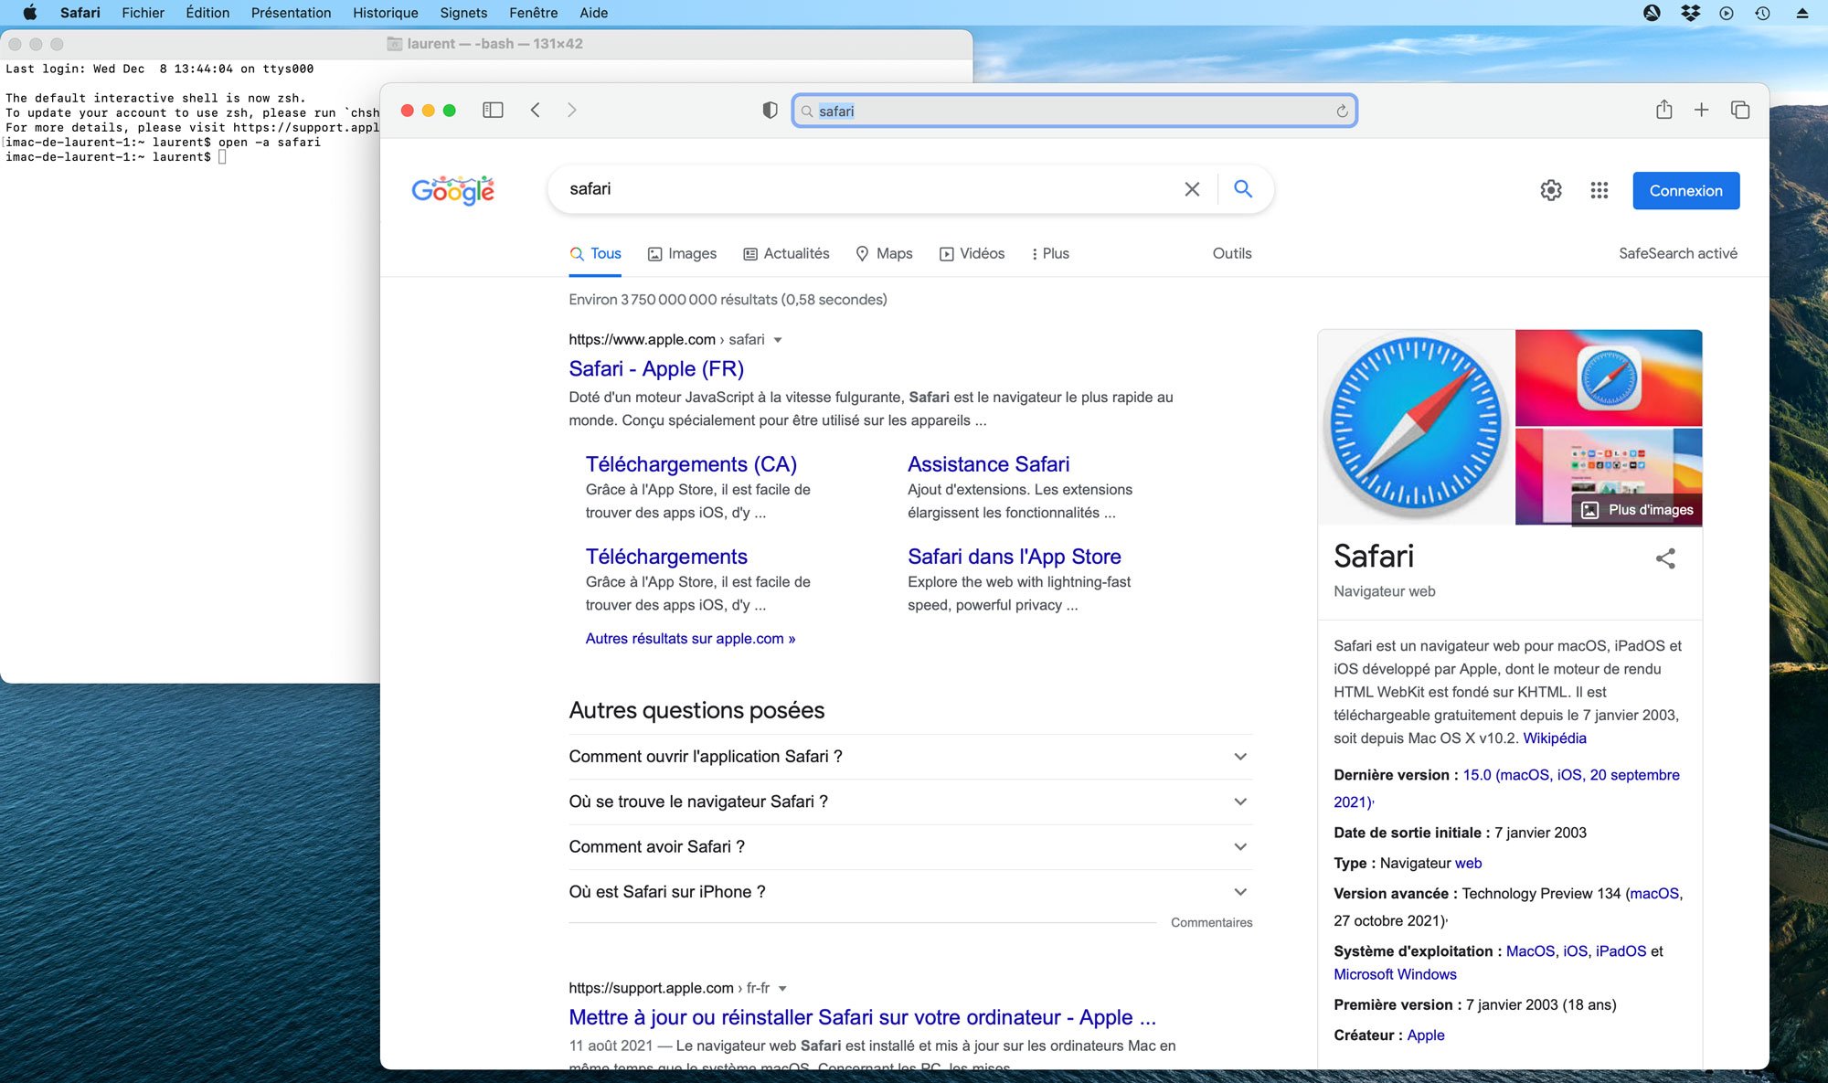The height and width of the screenshot is (1083, 1828).
Task: Switch to the Images tab
Action: pos(682,254)
